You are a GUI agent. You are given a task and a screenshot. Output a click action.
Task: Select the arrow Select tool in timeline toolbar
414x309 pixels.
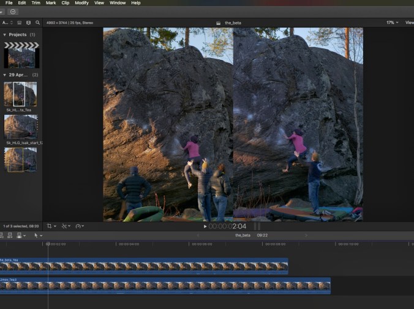(36, 235)
